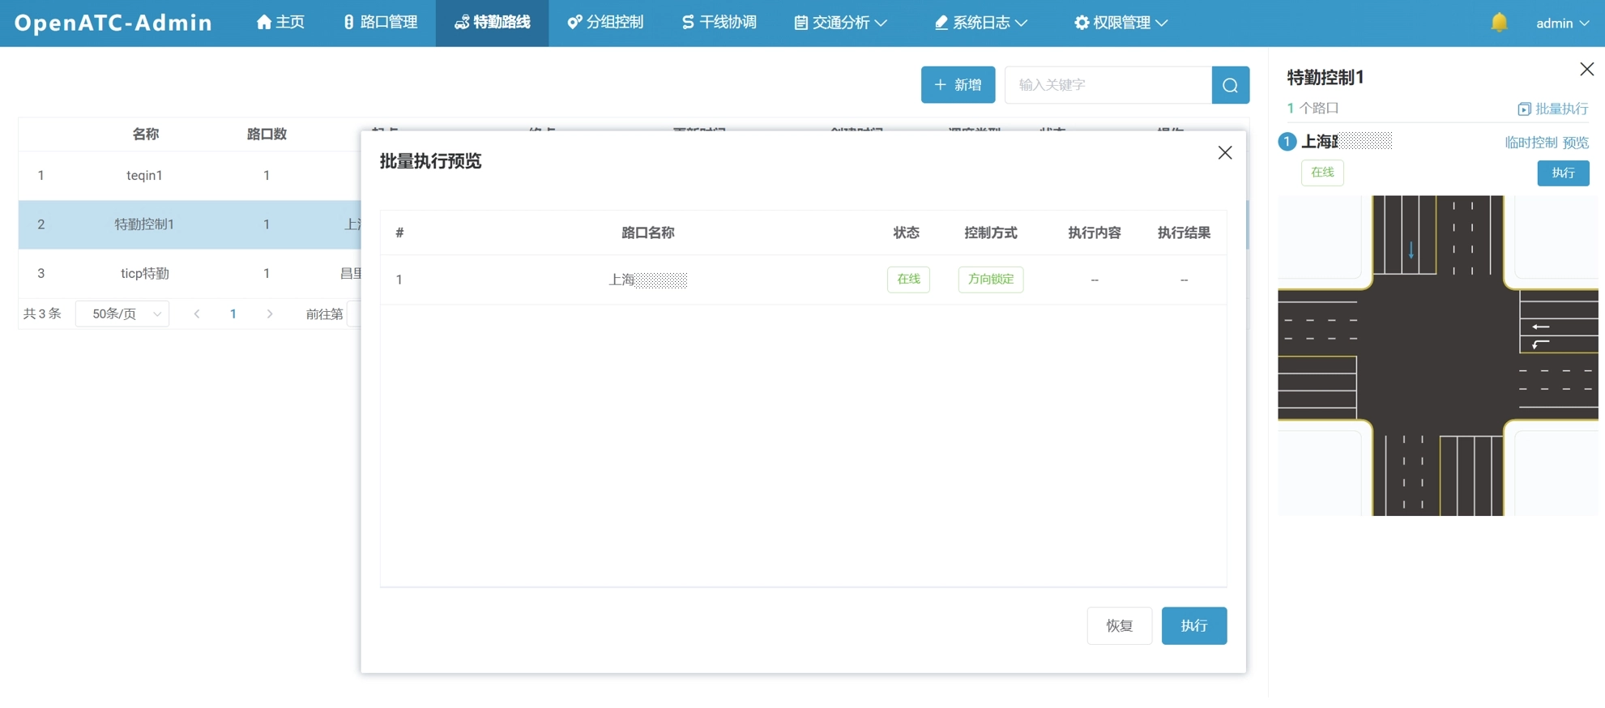Image resolution: width=1605 pixels, height=708 pixels.
Task: Close the 特勤控制1 side panel
Action: (x=1586, y=70)
